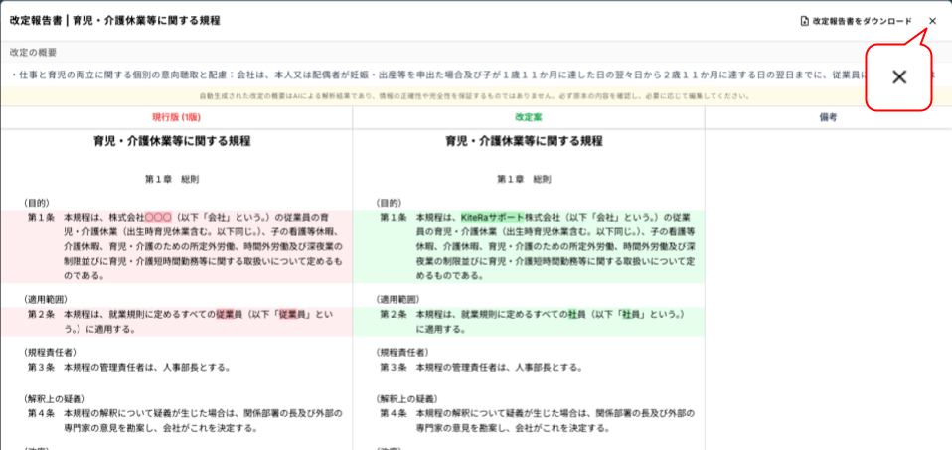
Task: Select the 現行版 (1版) column header
Action: pyautogui.click(x=176, y=117)
